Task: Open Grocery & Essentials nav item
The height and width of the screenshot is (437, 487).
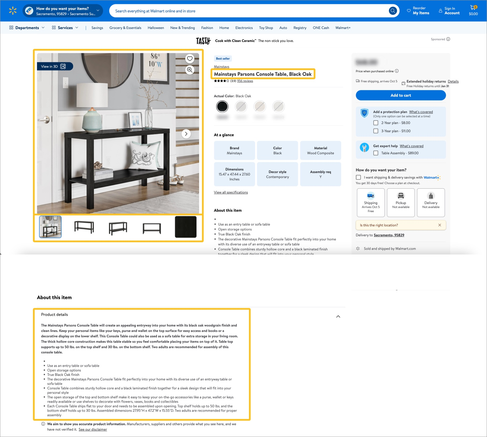Action: click(x=125, y=28)
